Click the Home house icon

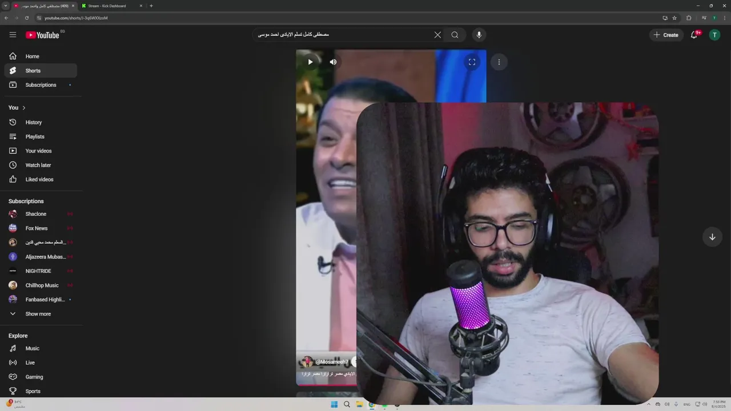click(13, 57)
